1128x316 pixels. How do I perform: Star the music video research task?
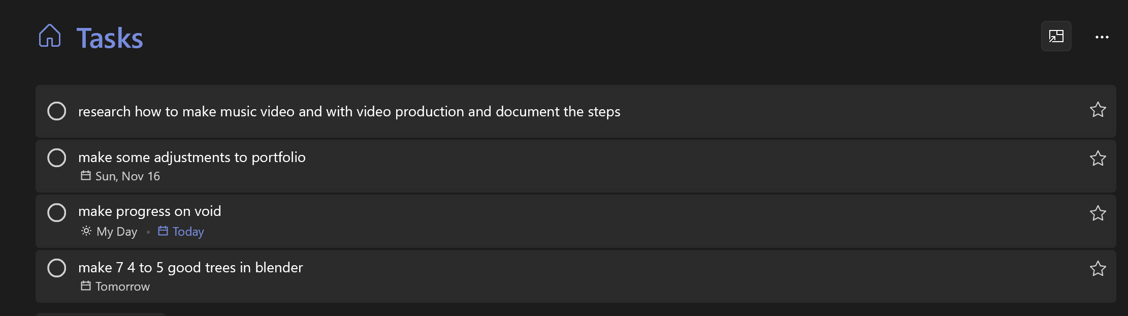pos(1098,110)
